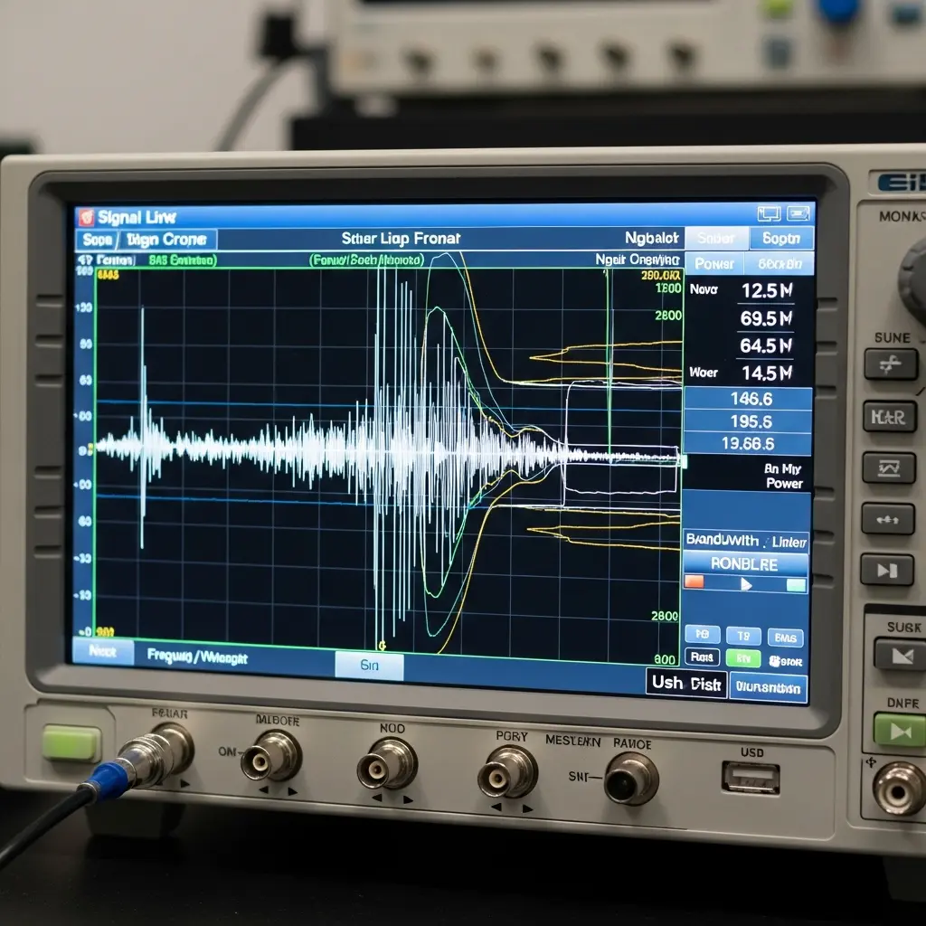Screen dimensions: 926x926
Task: Click the T8 soft-key button
Action: pyautogui.click(x=743, y=635)
